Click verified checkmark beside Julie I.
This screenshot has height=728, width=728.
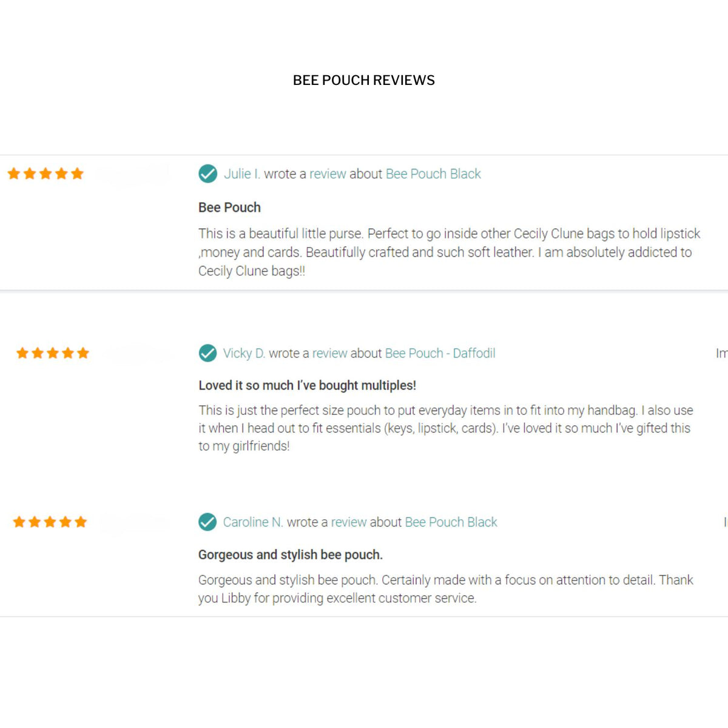pos(207,174)
